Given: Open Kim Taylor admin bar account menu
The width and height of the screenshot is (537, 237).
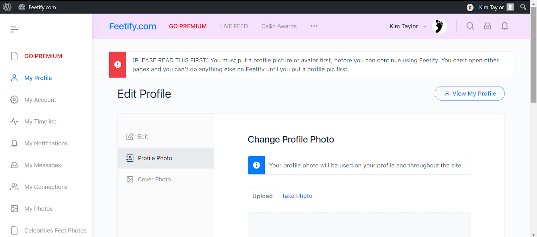Looking at the screenshot, I should pos(496,7).
